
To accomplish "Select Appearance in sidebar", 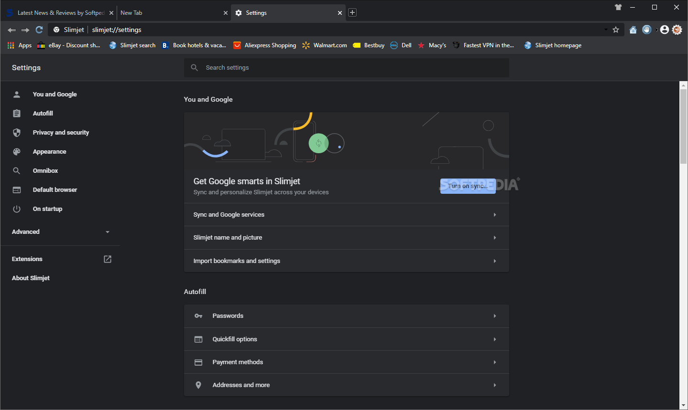I will pyautogui.click(x=49, y=152).
